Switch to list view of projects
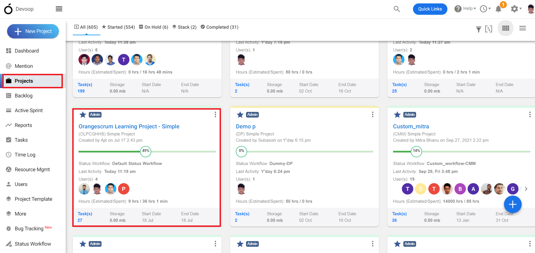Image resolution: width=535 pixels, height=253 pixels. (x=522, y=28)
